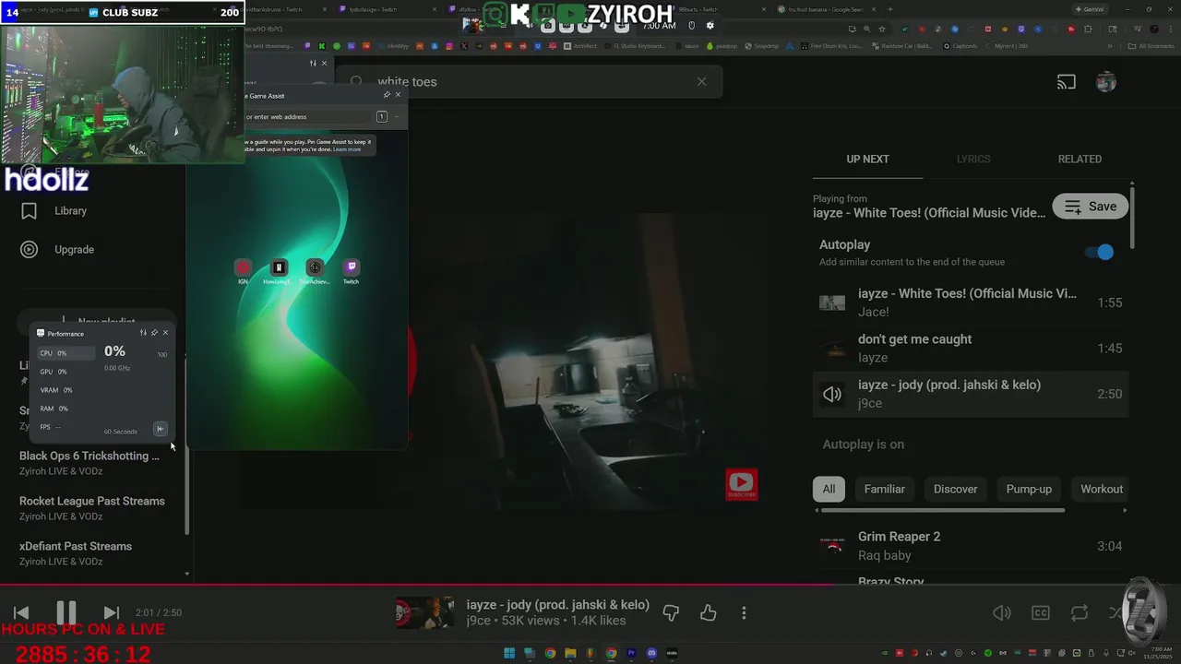Select GPU row in Performance widget
The image size is (1181, 664).
[66, 372]
